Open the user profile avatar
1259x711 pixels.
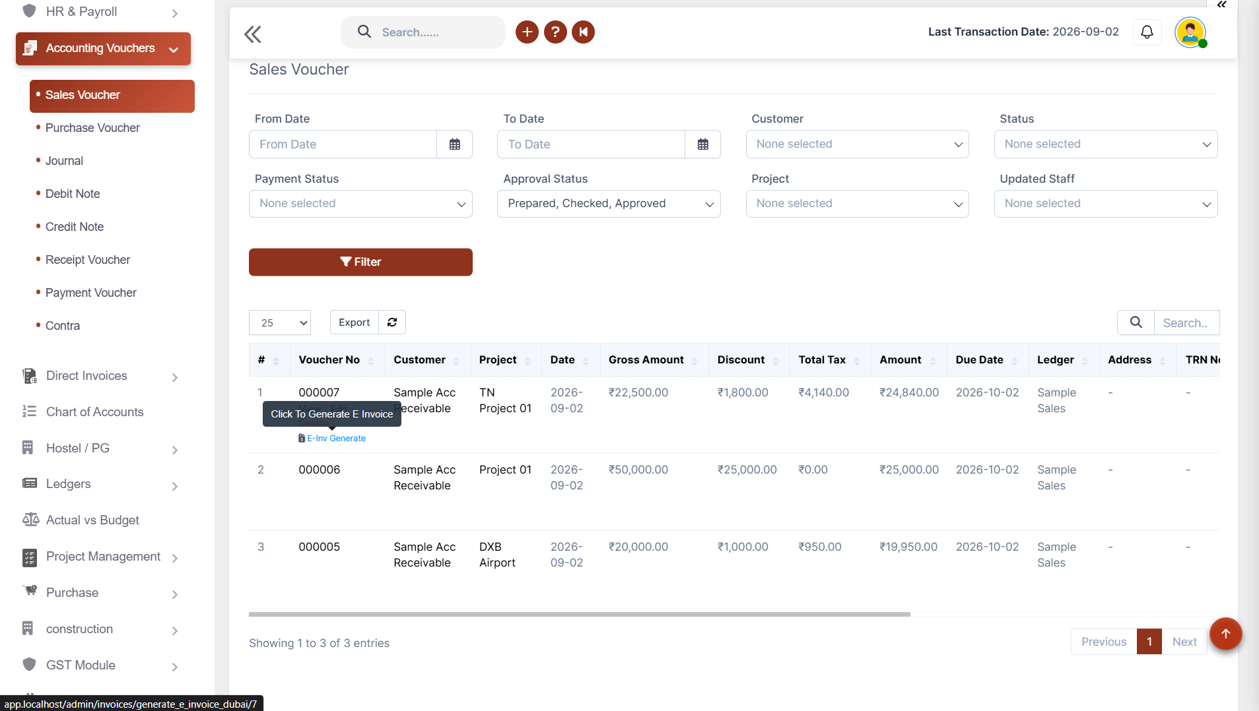1190,32
